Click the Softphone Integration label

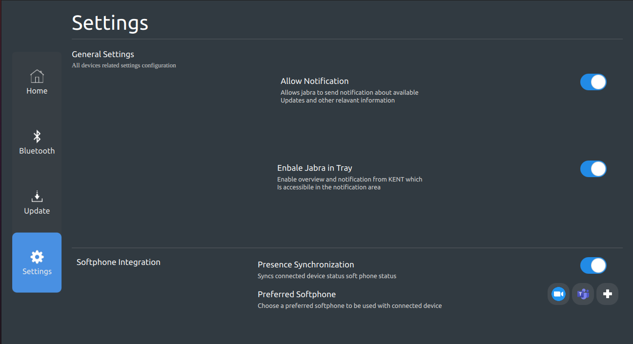click(118, 262)
